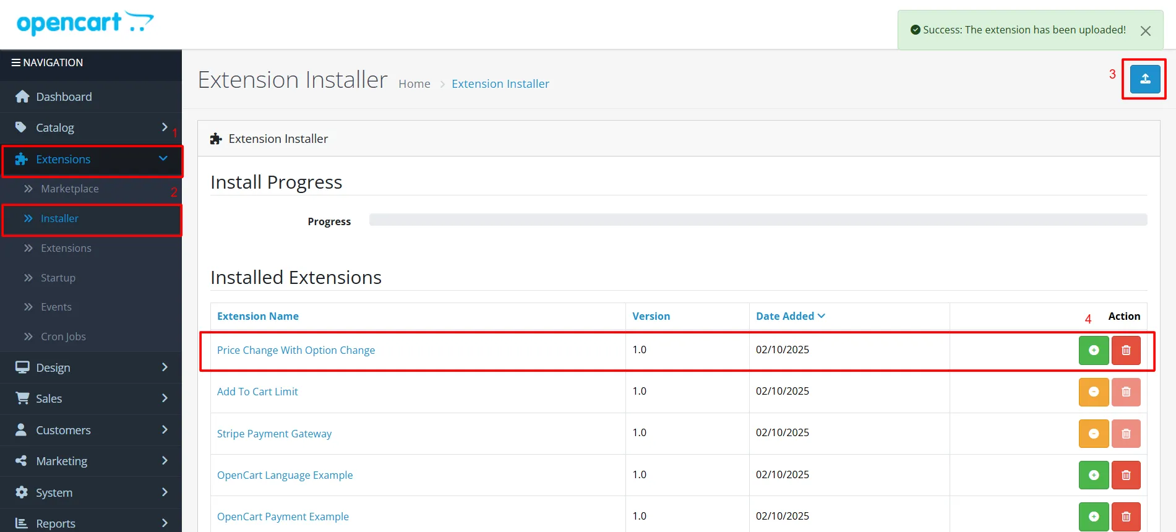Open the Stripe Payment Gateway link
The image size is (1176, 532).
(274, 434)
